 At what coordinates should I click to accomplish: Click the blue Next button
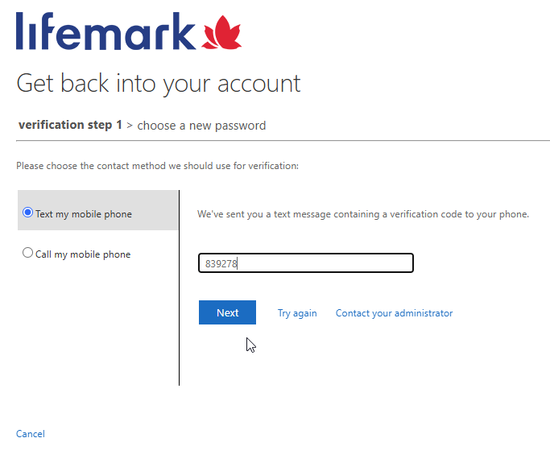click(x=227, y=312)
